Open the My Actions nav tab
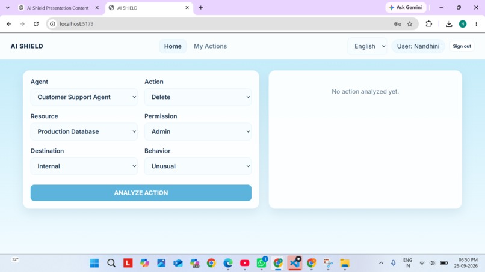Screen dimensions: 485x272 [211, 46]
